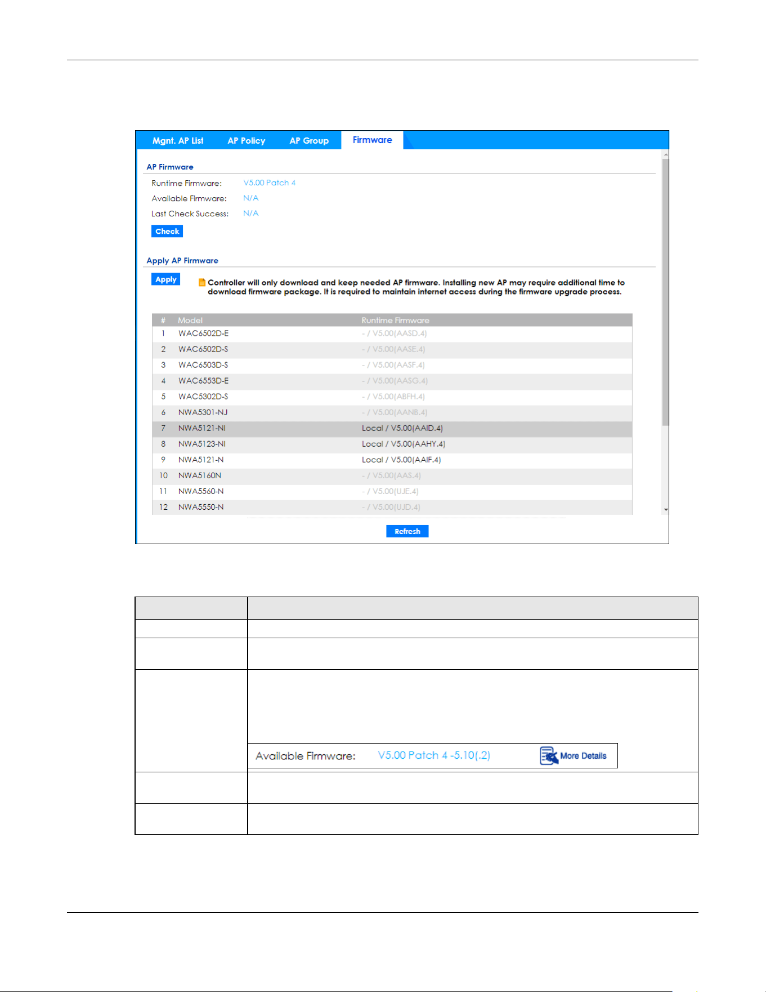Click firmware value - / V5.00(UJE.4)
This screenshot has width=766, height=992.
pyautogui.click(x=390, y=491)
